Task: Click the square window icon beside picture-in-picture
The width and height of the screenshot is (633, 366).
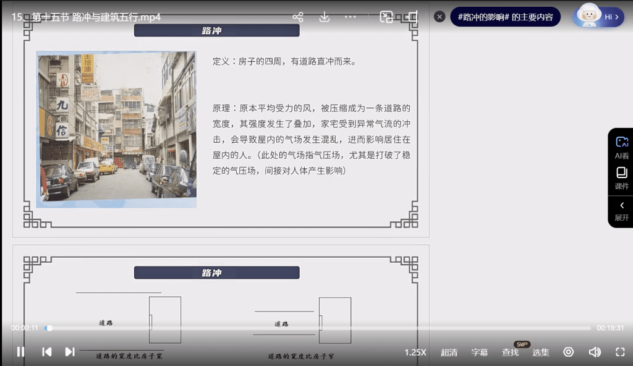Action: [x=412, y=17]
